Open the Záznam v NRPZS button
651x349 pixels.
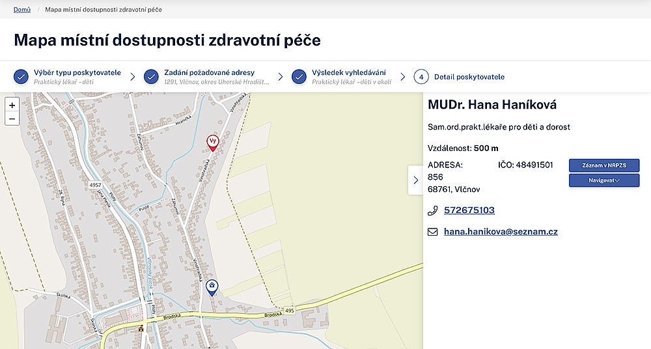(604, 165)
